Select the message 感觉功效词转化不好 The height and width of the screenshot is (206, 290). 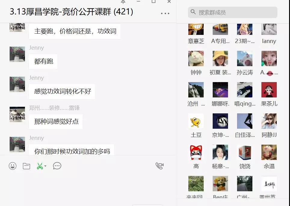[x=62, y=91]
